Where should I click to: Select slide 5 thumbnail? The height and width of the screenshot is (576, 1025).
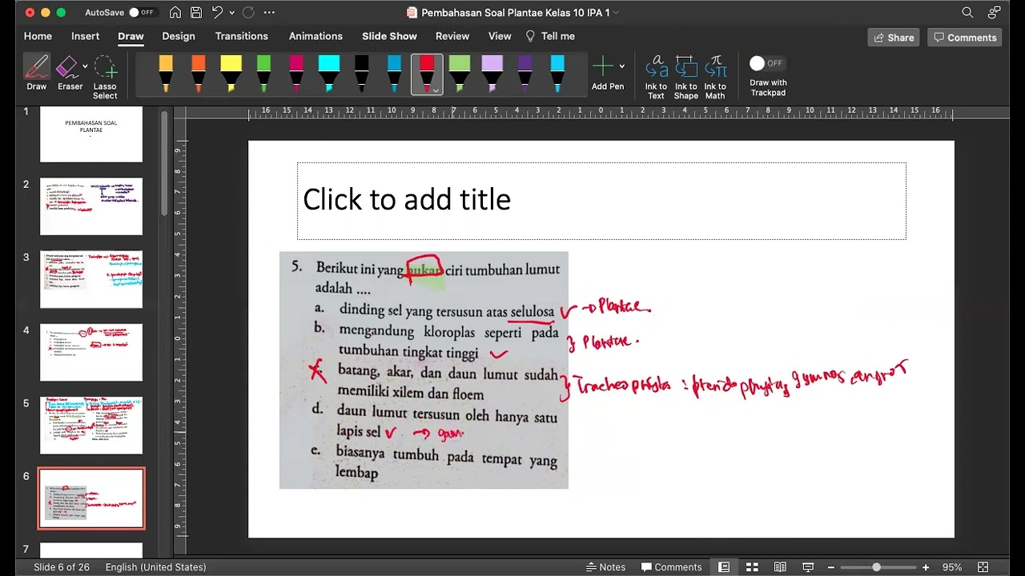[x=91, y=426]
